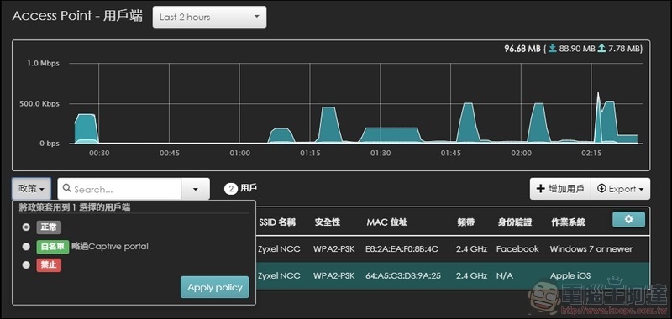
Task: Sort by 作業系統 column header
Action: tap(569, 222)
